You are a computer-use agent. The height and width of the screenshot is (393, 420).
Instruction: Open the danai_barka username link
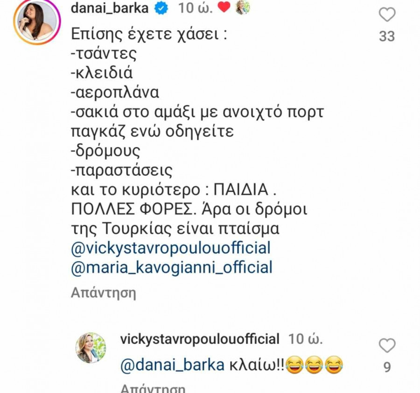coord(110,8)
